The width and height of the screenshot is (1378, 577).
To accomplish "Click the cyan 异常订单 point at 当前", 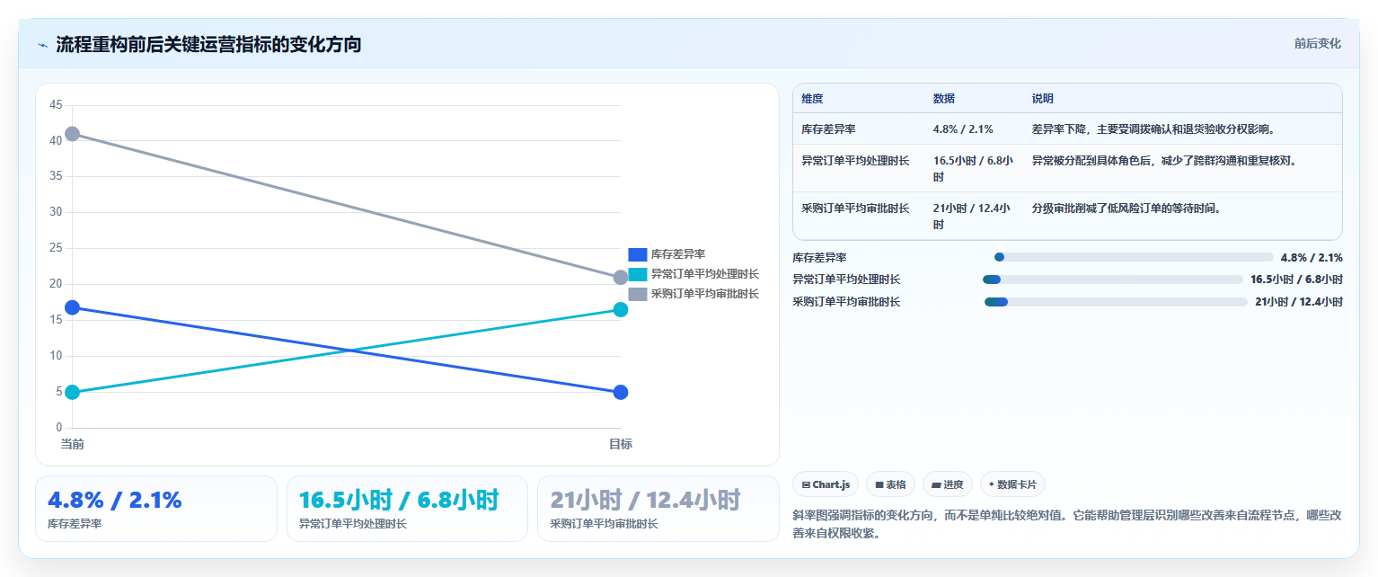I will pos(73,392).
